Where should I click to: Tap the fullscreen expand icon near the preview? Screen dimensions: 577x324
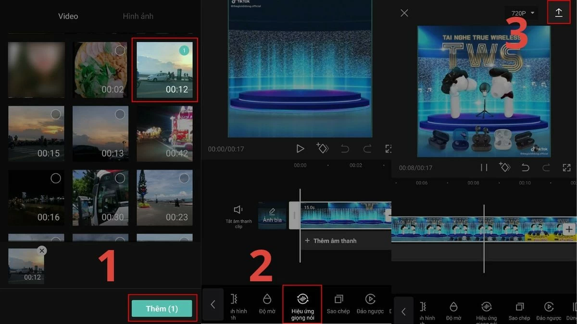389,148
